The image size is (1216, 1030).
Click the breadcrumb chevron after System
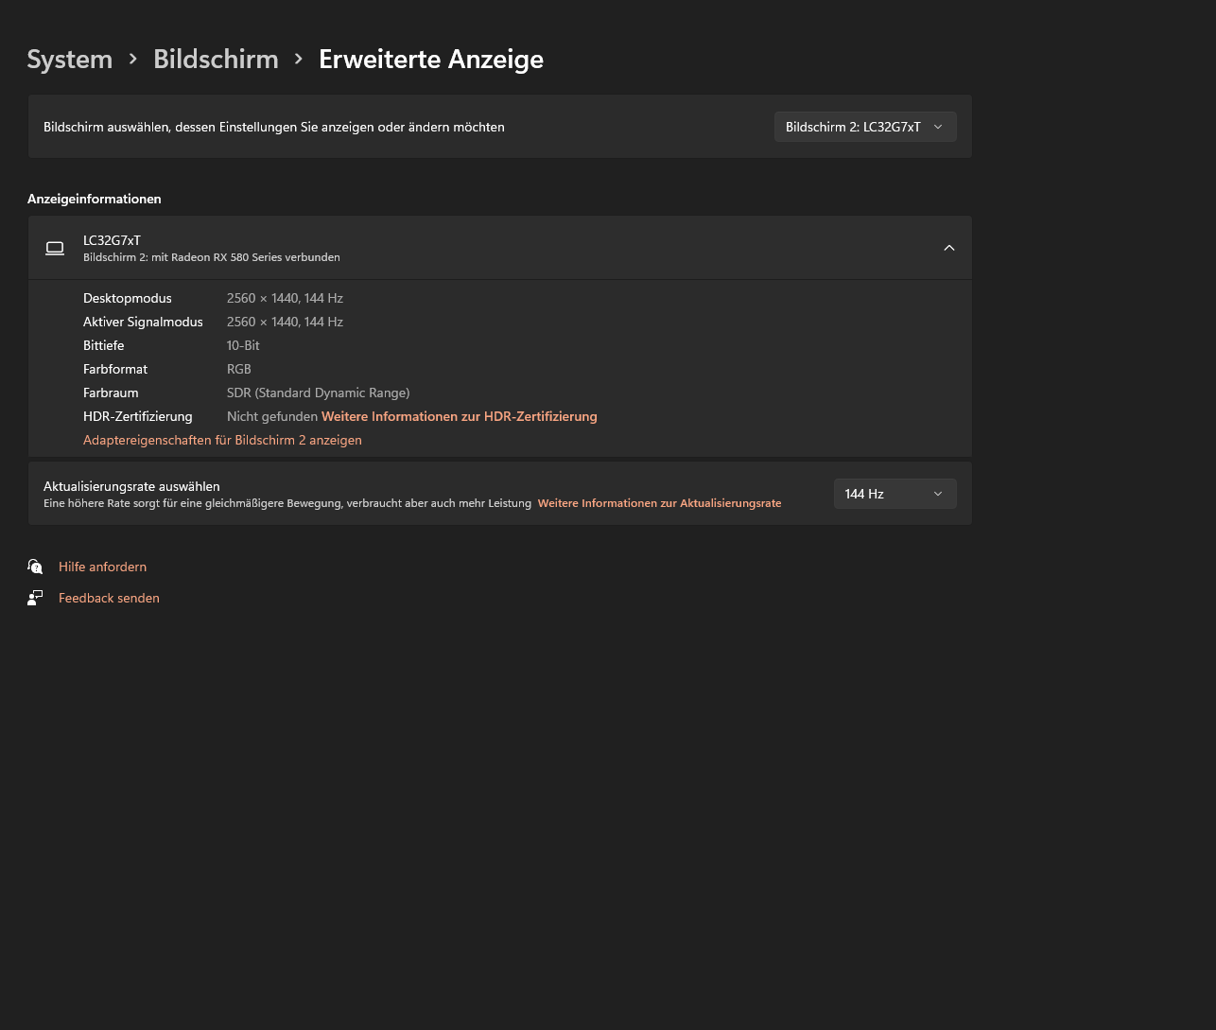(x=133, y=59)
